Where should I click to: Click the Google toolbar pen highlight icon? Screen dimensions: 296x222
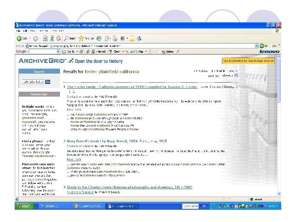178,51
